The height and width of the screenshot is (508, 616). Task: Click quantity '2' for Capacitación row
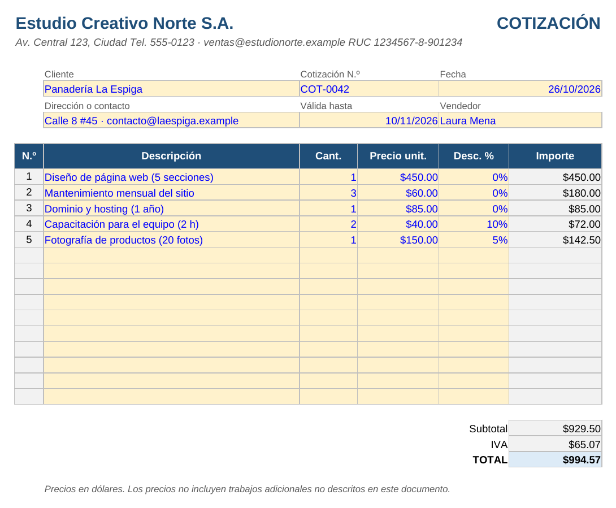click(328, 224)
